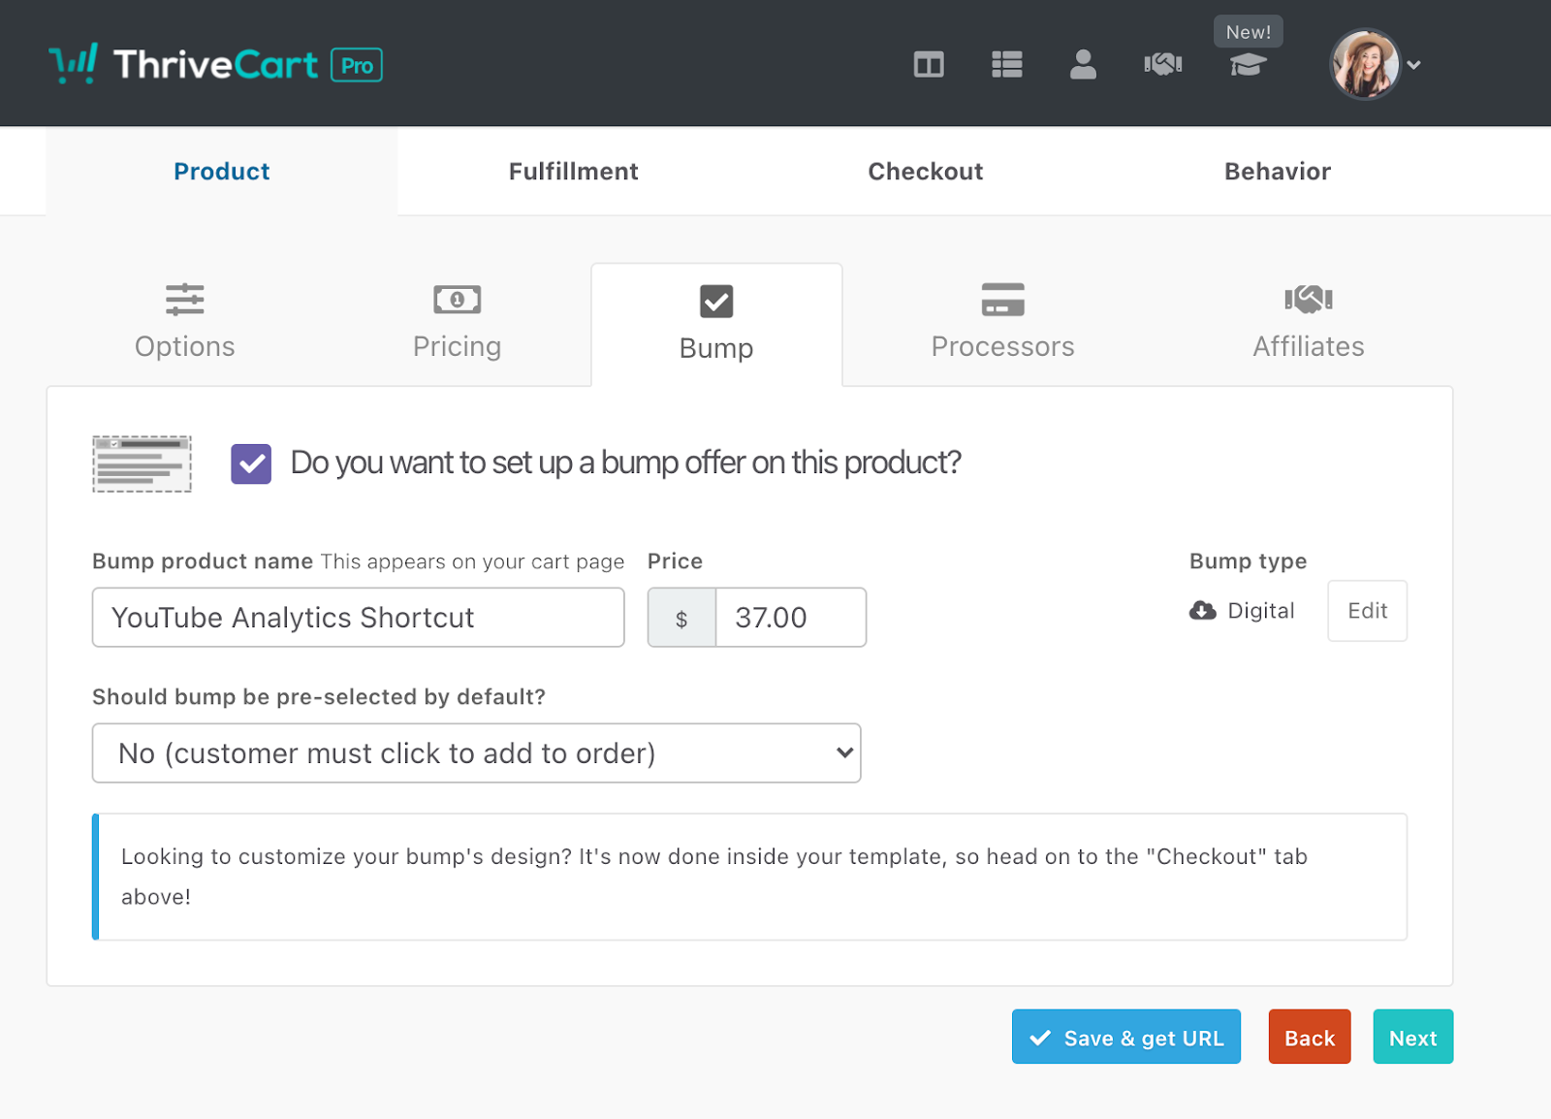1551x1119 pixels.
Task: Click the bump offer preview thumbnail
Action: point(142,464)
